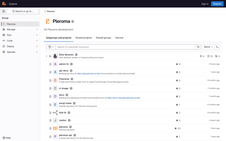
Task: Click the globe icon beside ci-image
Action: (71, 88)
